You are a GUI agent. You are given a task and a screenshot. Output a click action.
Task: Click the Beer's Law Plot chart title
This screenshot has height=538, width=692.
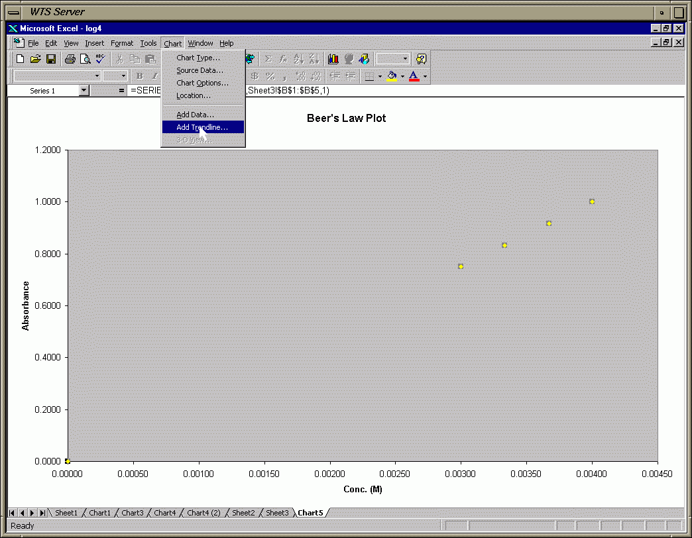(346, 119)
